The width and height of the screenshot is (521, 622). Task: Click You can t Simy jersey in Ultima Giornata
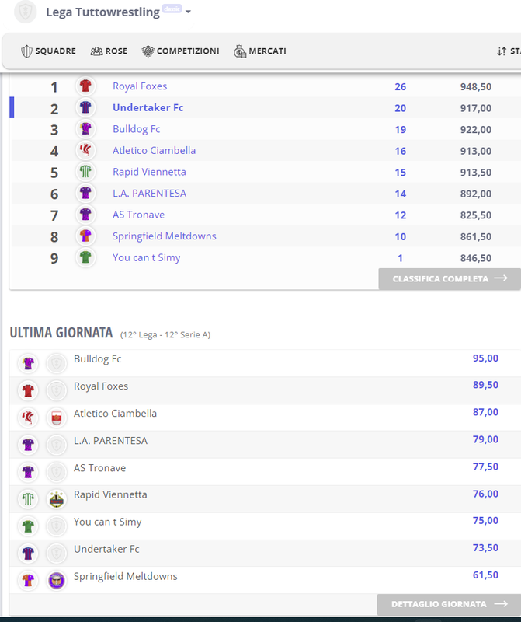click(x=28, y=526)
